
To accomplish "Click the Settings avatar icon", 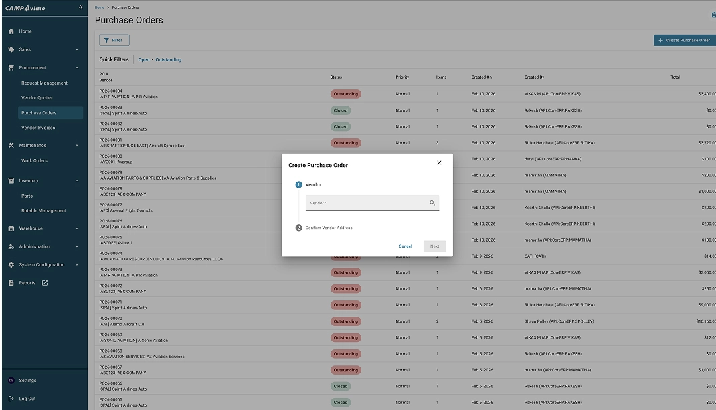I will pos(11,381).
